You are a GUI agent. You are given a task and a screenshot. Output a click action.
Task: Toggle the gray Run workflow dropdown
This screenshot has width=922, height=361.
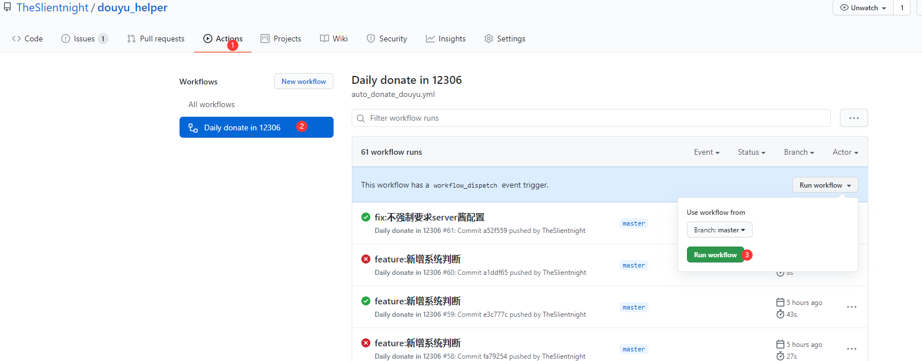(825, 185)
